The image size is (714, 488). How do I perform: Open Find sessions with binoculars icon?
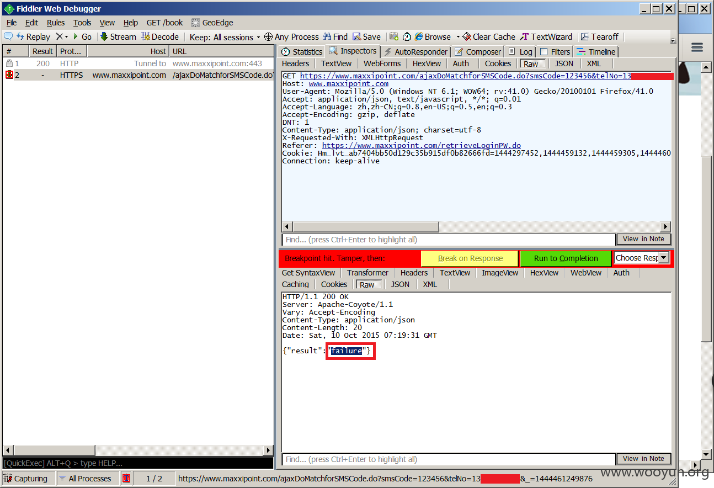335,36
